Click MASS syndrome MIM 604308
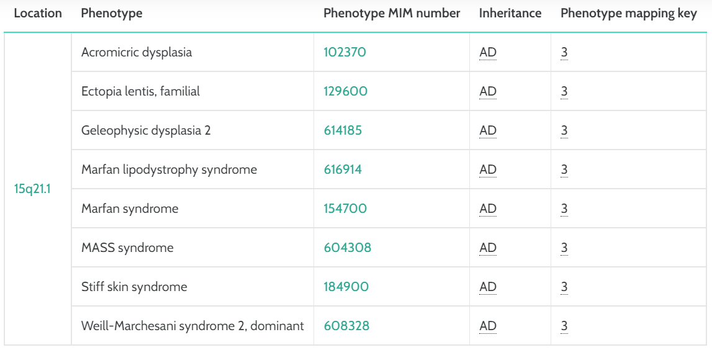This screenshot has height=350, width=712. pos(347,248)
